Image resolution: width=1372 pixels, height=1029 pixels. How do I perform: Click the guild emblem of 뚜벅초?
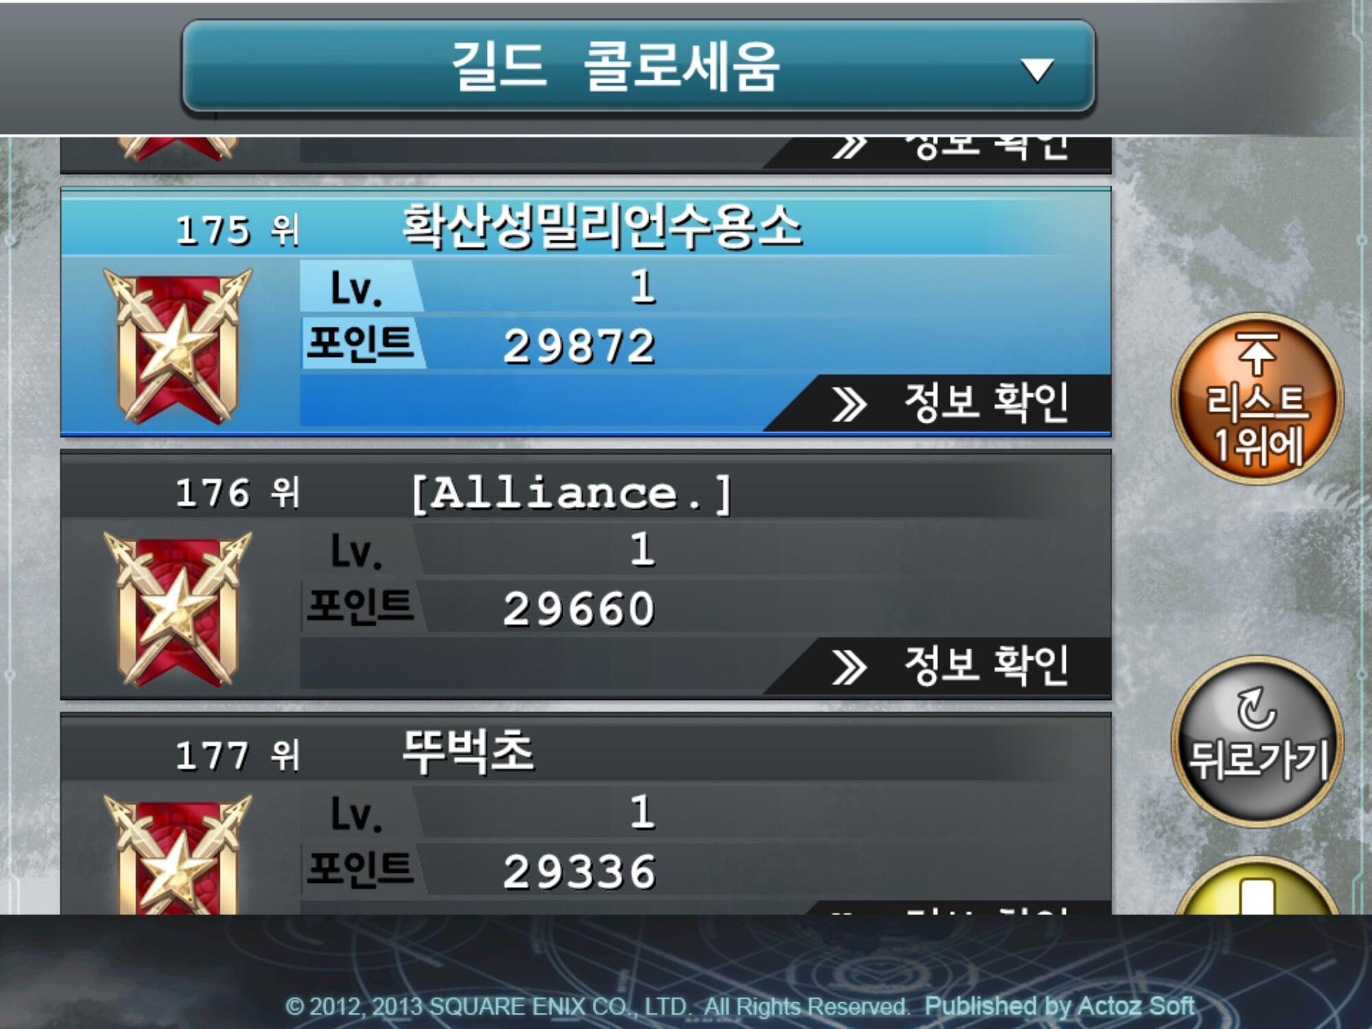click(x=178, y=854)
